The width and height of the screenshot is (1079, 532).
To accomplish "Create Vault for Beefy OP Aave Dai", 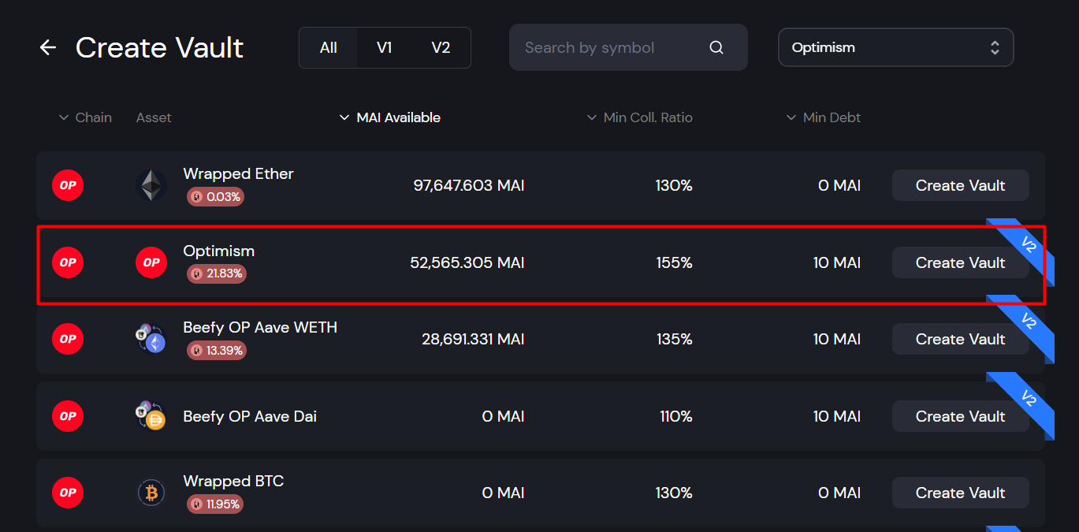I will tap(960, 416).
